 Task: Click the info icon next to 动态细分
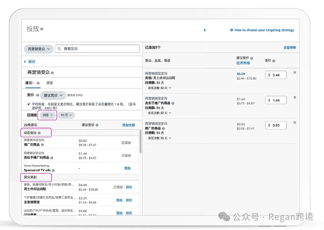tap(39, 133)
